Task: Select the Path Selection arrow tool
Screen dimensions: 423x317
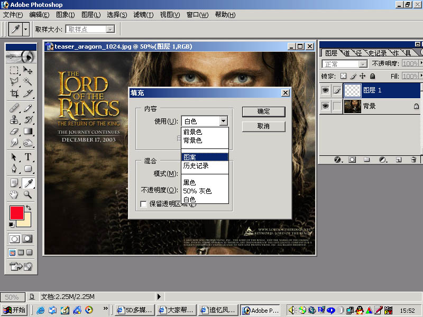Action: tap(14, 157)
